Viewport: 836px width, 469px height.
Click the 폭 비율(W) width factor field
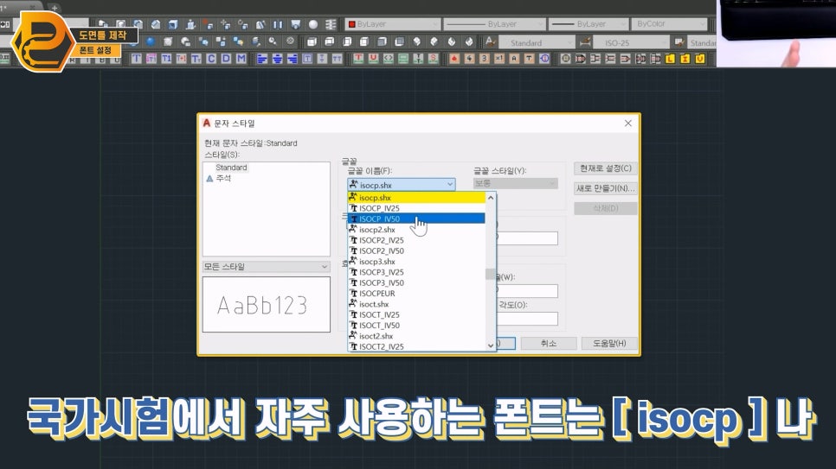tap(527, 291)
